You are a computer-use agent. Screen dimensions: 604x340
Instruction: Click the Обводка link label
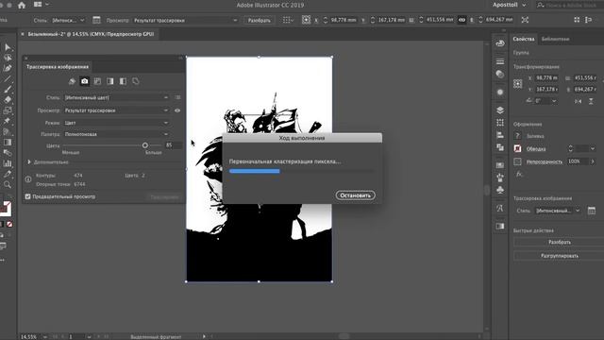pos(536,149)
